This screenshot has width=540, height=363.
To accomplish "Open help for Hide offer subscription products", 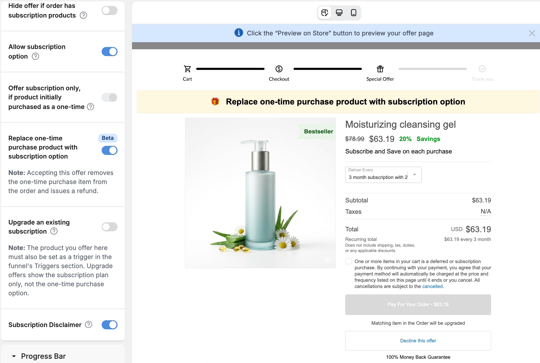I will [x=83, y=15].
